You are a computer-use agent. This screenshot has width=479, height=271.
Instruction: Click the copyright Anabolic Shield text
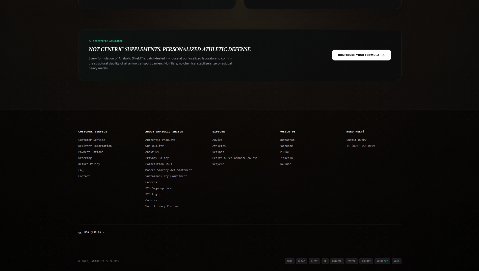[99, 261]
